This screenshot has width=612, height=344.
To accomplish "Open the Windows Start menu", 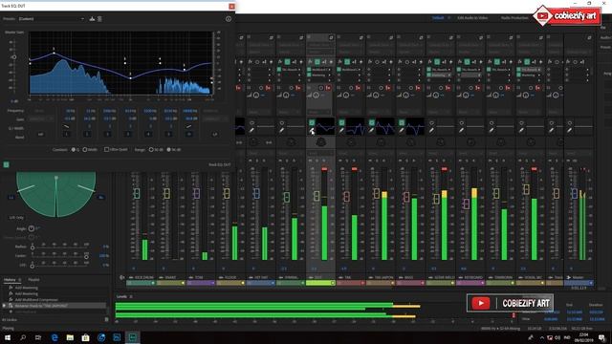I will [x=8, y=337].
